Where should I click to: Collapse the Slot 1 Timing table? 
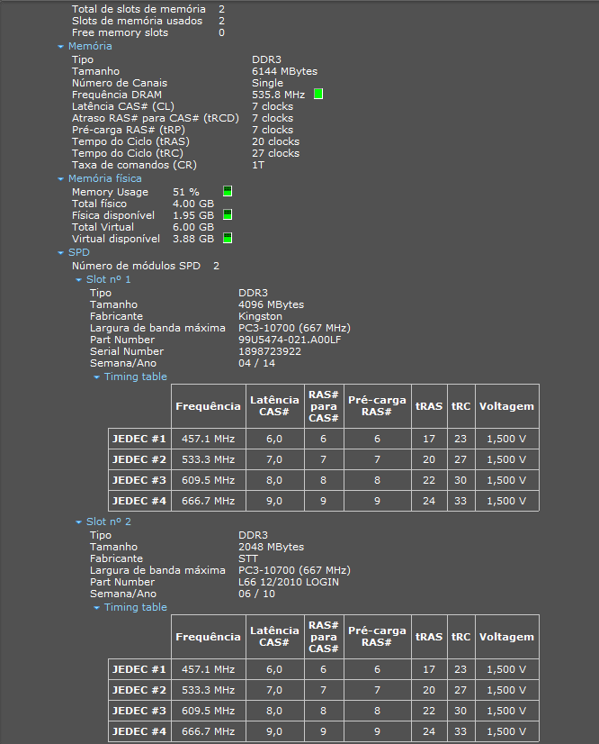coord(96,377)
